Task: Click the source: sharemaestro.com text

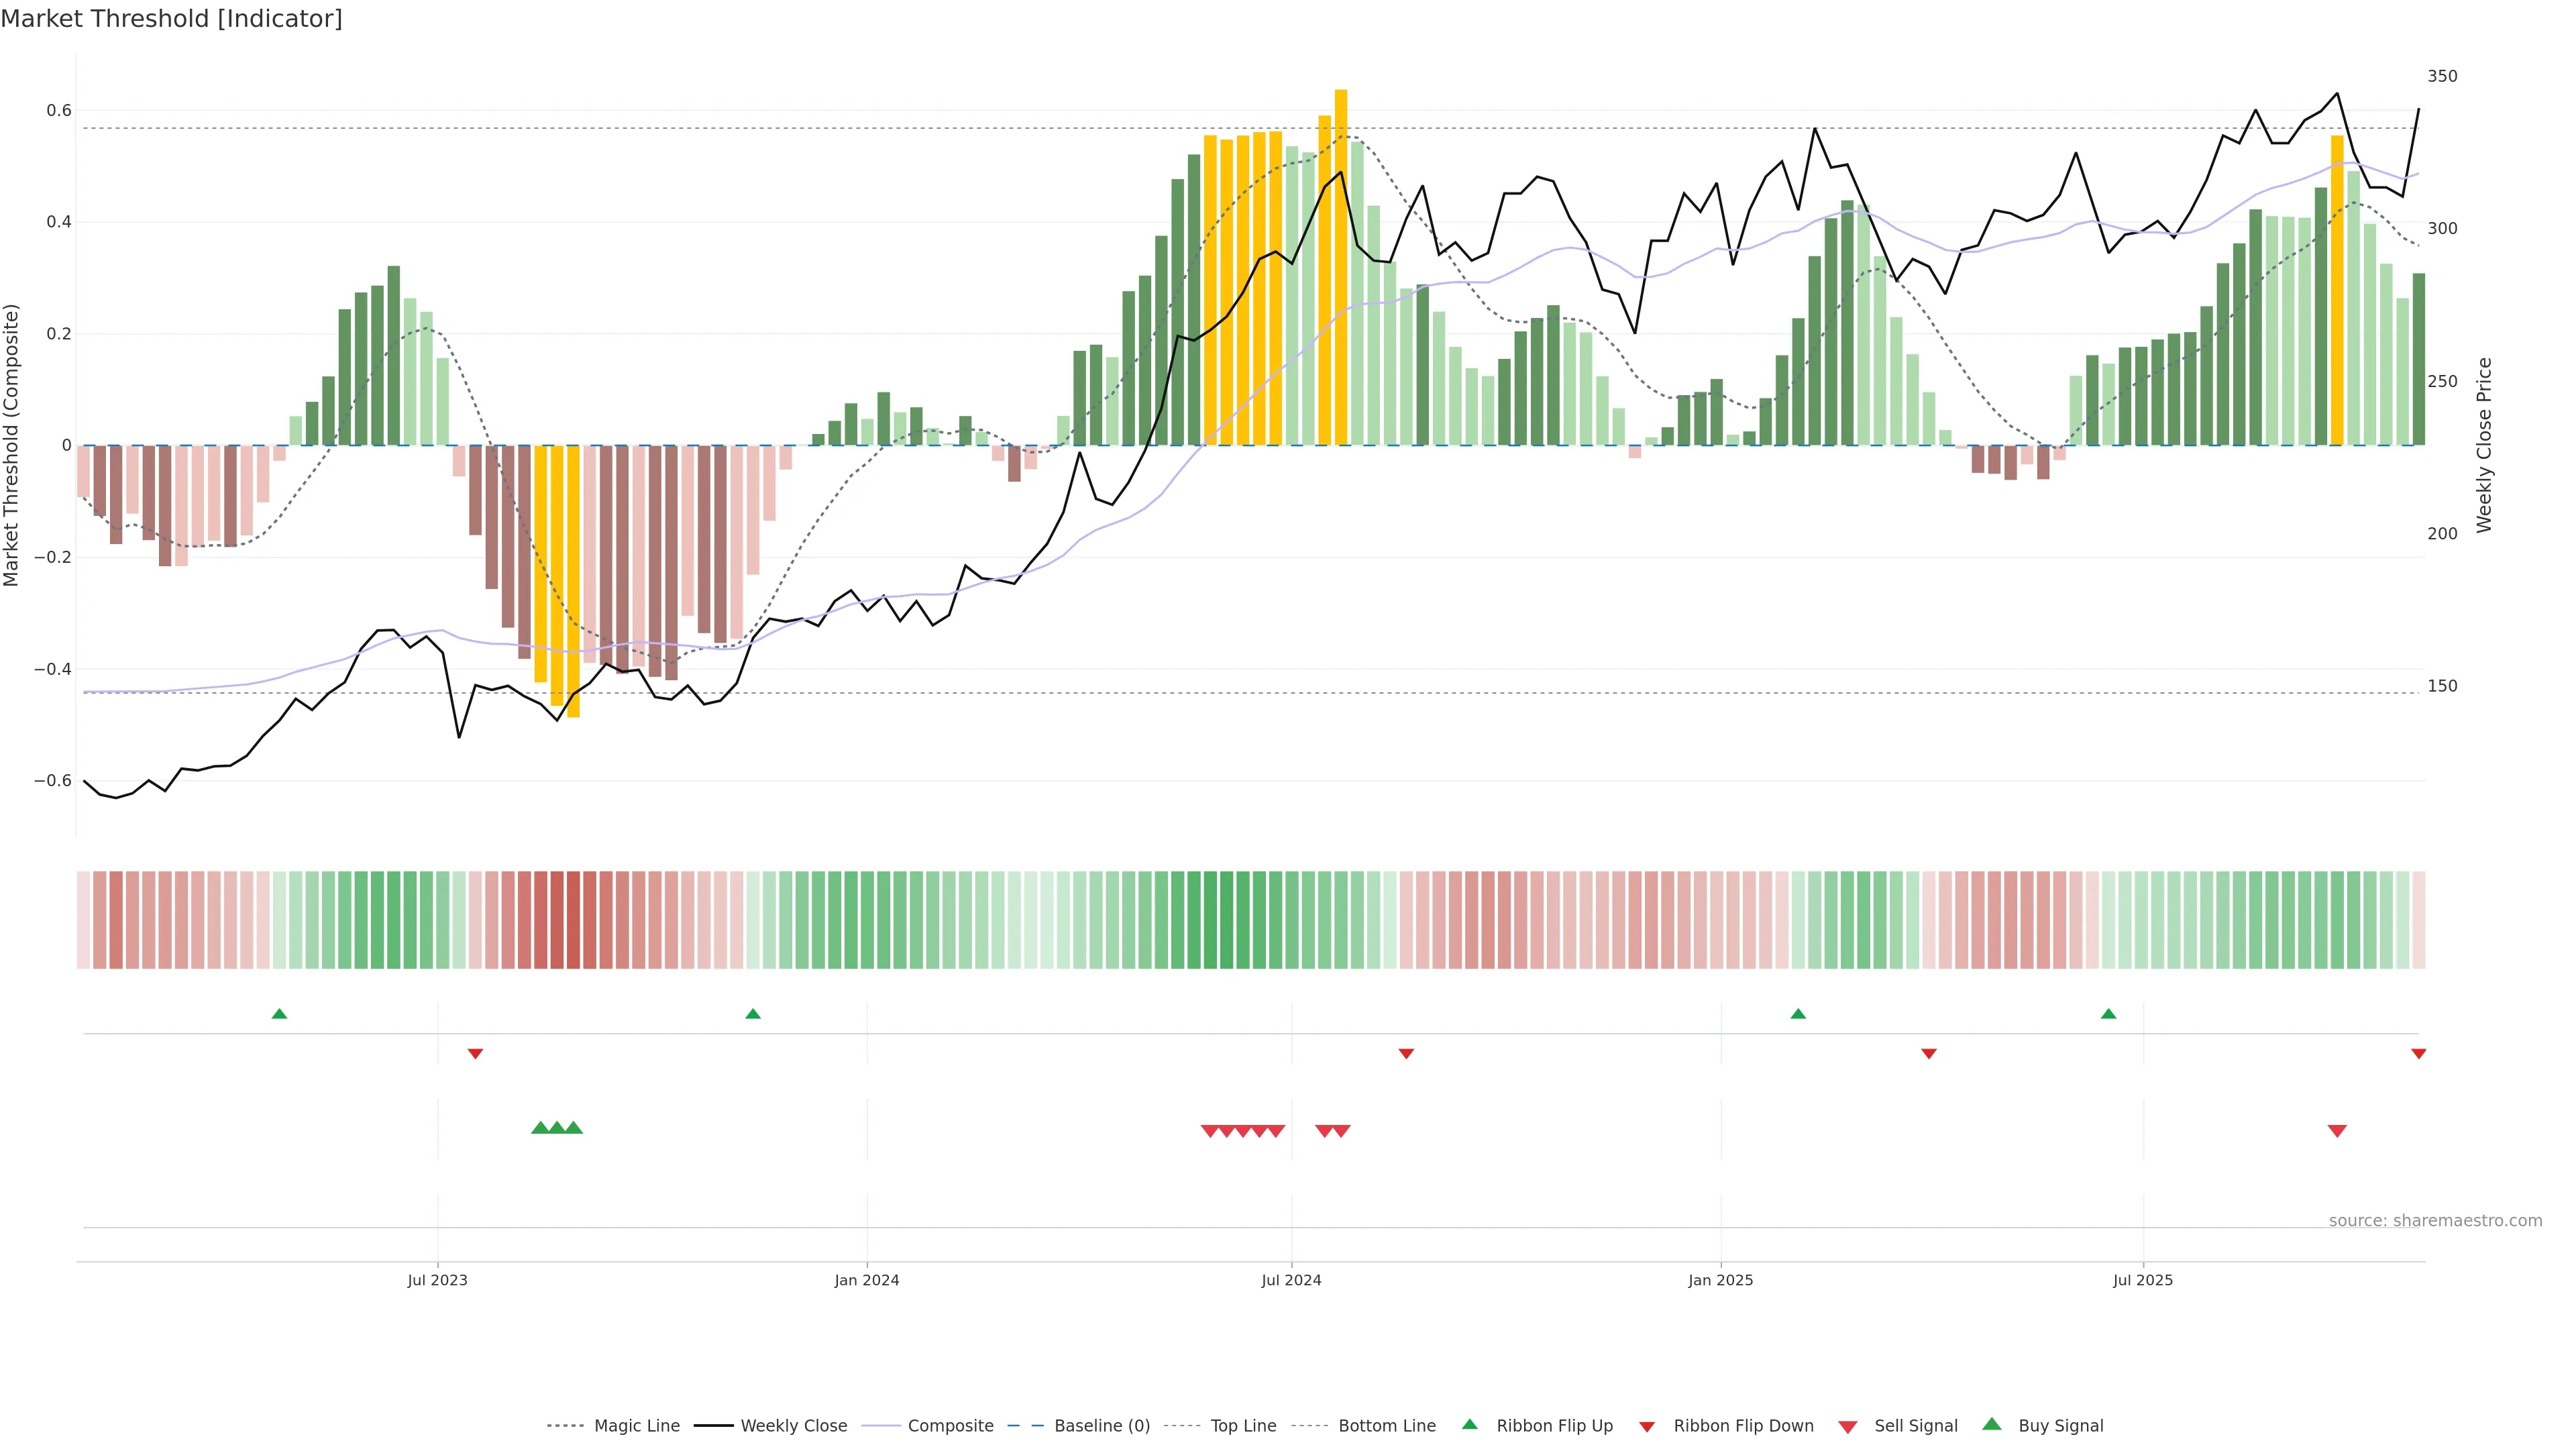Action: pyautogui.click(x=2435, y=1221)
